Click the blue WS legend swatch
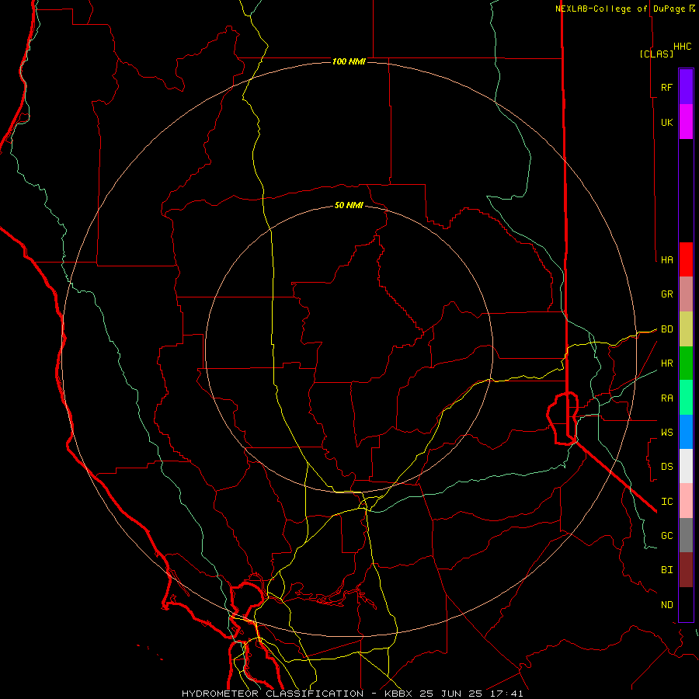The image size is (699, 699). pyautogui.click(x=686, y=432)
